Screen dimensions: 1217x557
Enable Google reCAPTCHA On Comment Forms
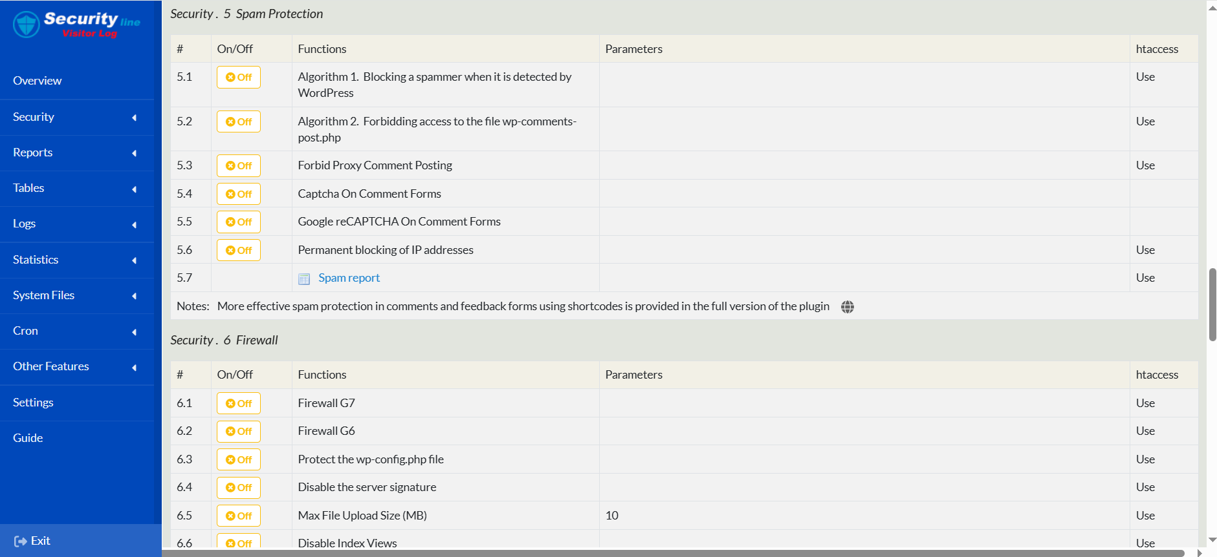click(239, 222)
